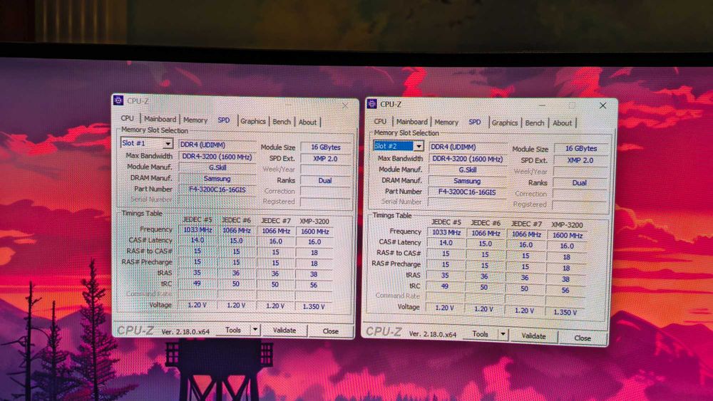Click the 1.350 V XMP voltage in right window
Viewport: 713px width, 401px height.
tap(565, 312)
